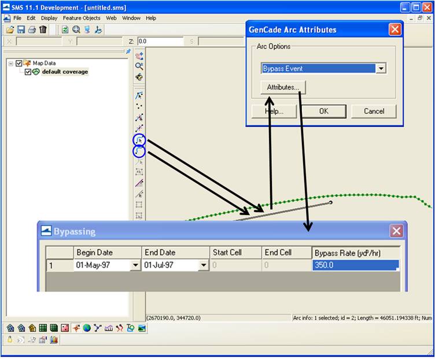The image size is (435, 359).
Task: Click the Map module compass icon
Action: coord(76,328)
